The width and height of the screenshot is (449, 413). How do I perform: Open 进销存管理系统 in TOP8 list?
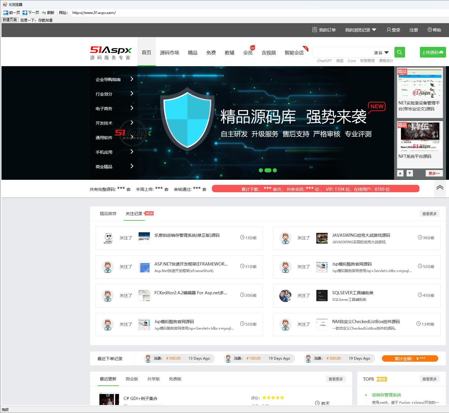386,395
